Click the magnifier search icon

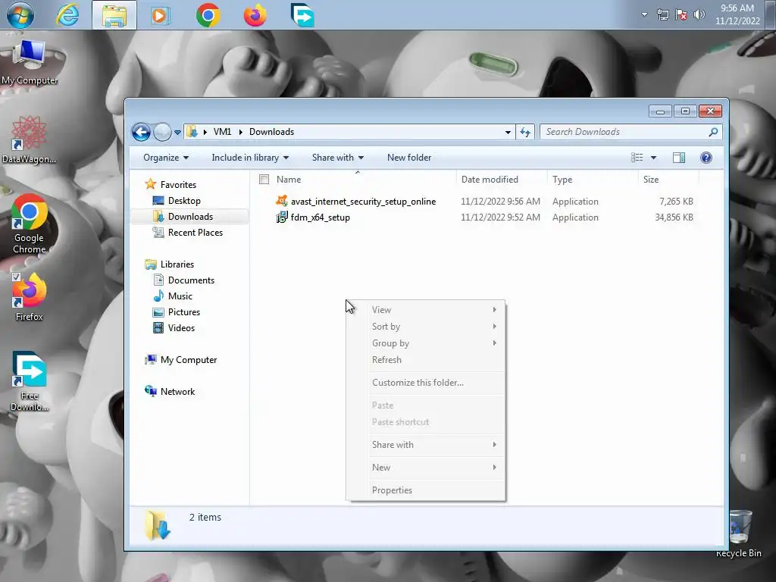tap(713, 132)
